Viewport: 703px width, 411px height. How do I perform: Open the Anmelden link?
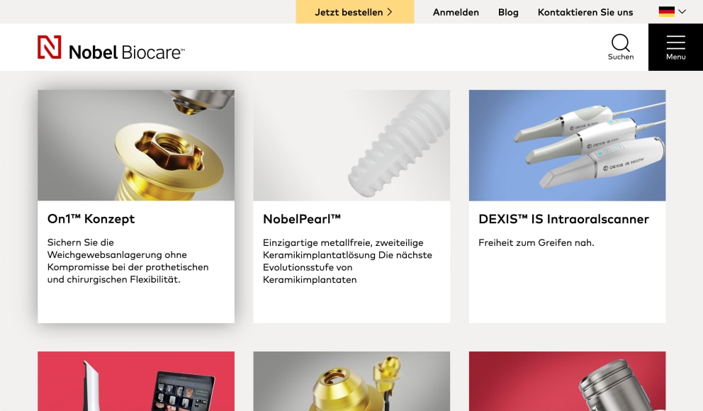click(456, 12)
